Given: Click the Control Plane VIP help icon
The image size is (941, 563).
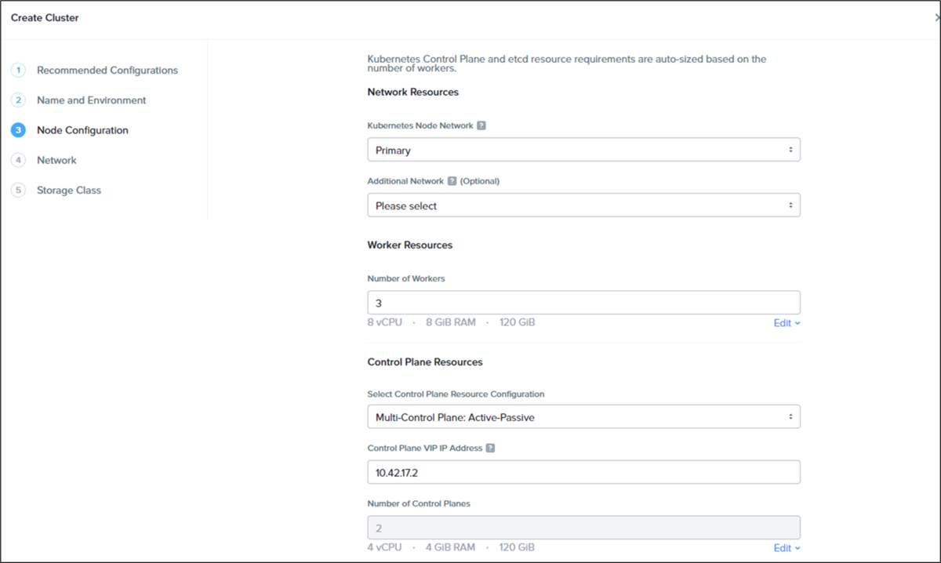Looking at the screenshot, I should (x=490, y=449).
